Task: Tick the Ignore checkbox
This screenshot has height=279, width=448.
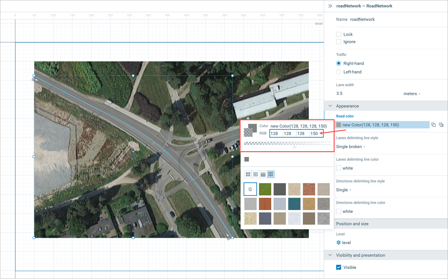Action: point(339,42)
